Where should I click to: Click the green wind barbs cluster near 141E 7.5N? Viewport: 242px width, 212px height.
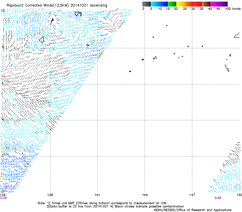pos(100,55)
